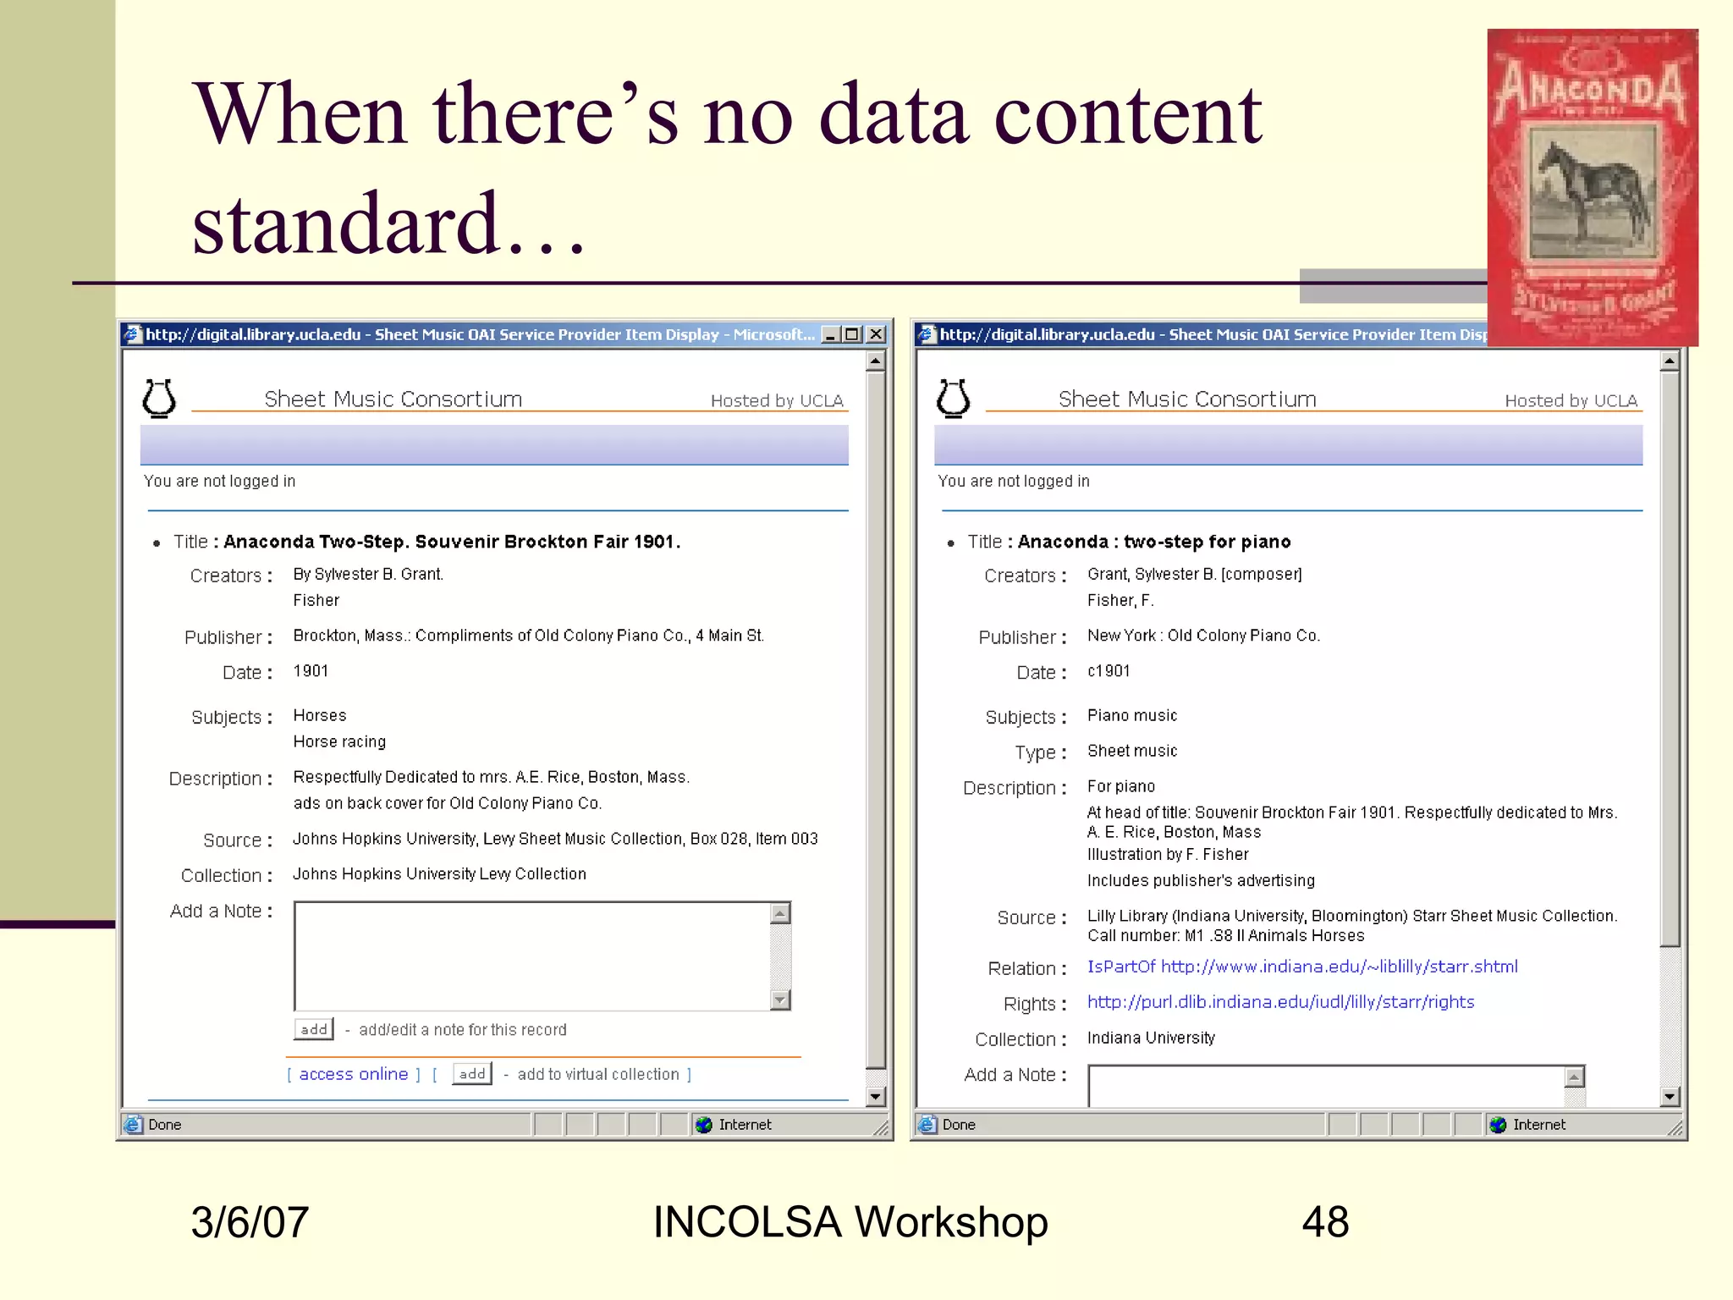Open the access online link
The height and width of the screenshot is (1300, 1733).
(x=354, y=1074)
